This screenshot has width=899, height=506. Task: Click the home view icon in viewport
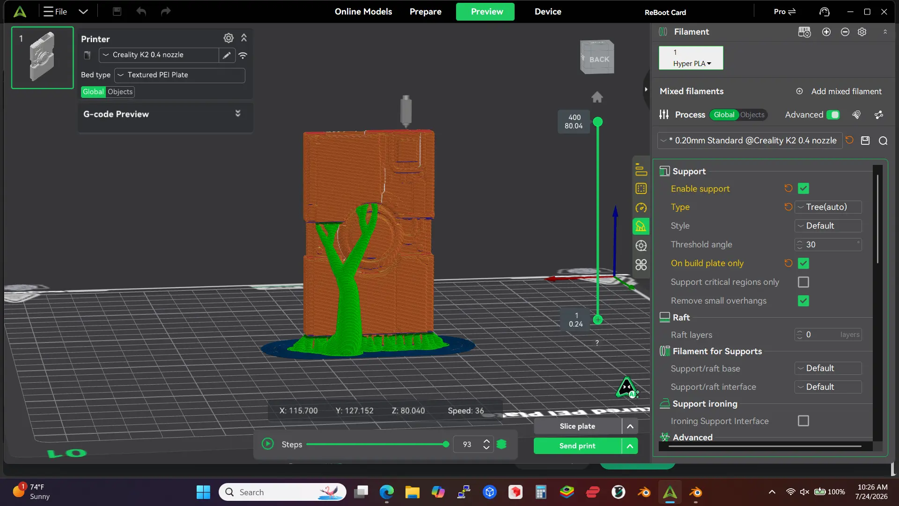(x=597, y=97)
